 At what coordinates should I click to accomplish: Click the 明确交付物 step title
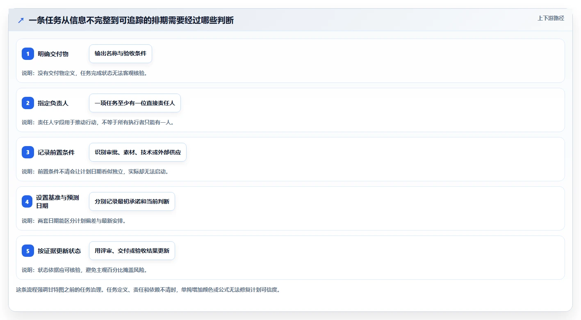click(53, 54)
